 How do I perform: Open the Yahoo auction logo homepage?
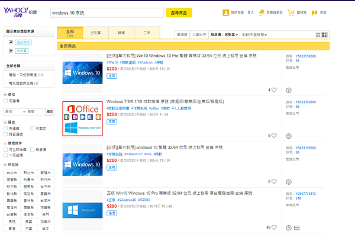(20, 12)
